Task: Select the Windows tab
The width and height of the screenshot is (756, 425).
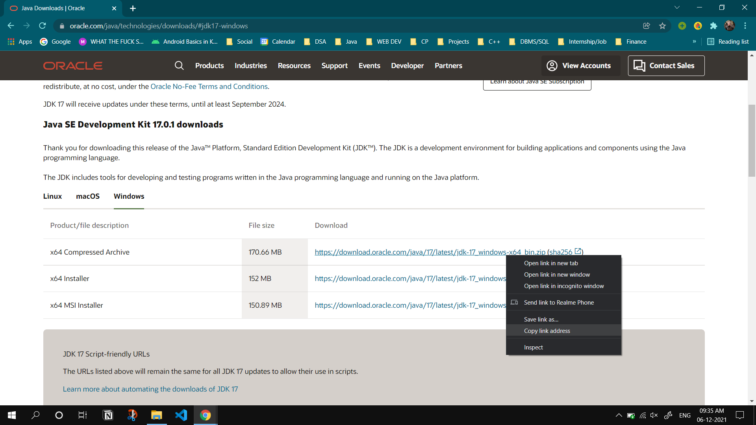Action: [x=129, y=196]
